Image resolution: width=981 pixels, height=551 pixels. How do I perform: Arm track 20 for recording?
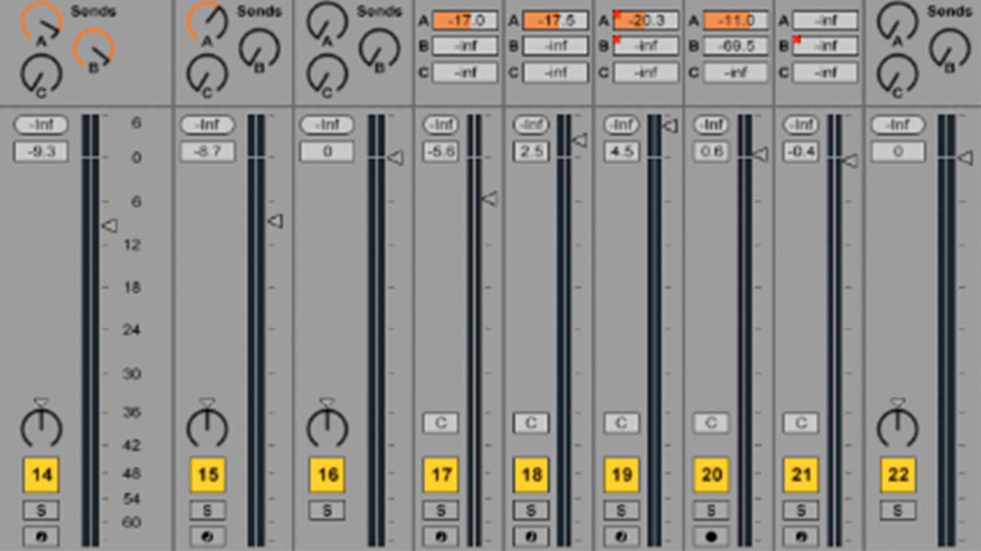(711, 536)
